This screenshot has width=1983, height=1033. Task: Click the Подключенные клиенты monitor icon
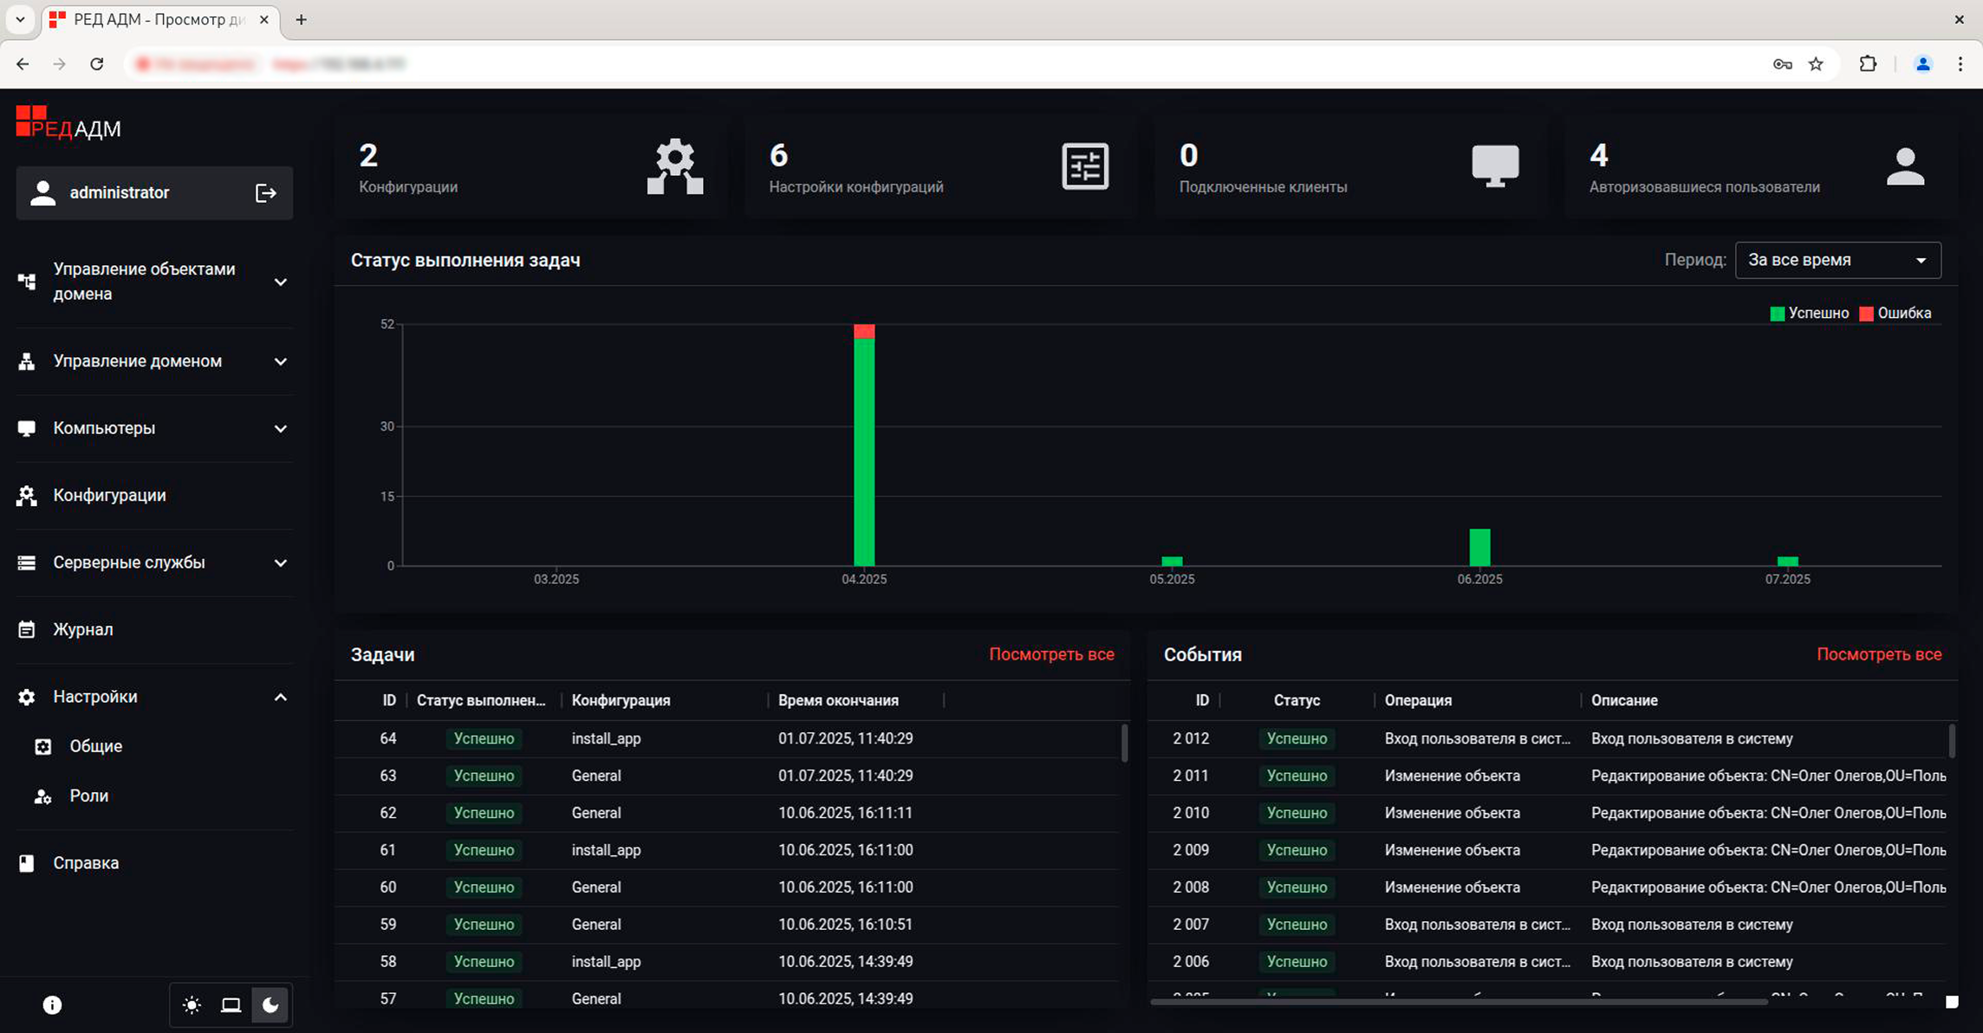point(1495,166)
